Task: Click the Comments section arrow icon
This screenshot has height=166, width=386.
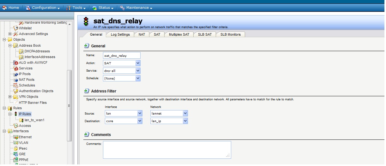Action: tap(87, 134)
